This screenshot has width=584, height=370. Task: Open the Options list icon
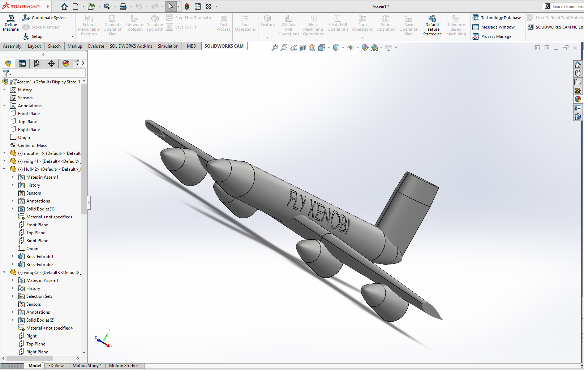point(198,6)
